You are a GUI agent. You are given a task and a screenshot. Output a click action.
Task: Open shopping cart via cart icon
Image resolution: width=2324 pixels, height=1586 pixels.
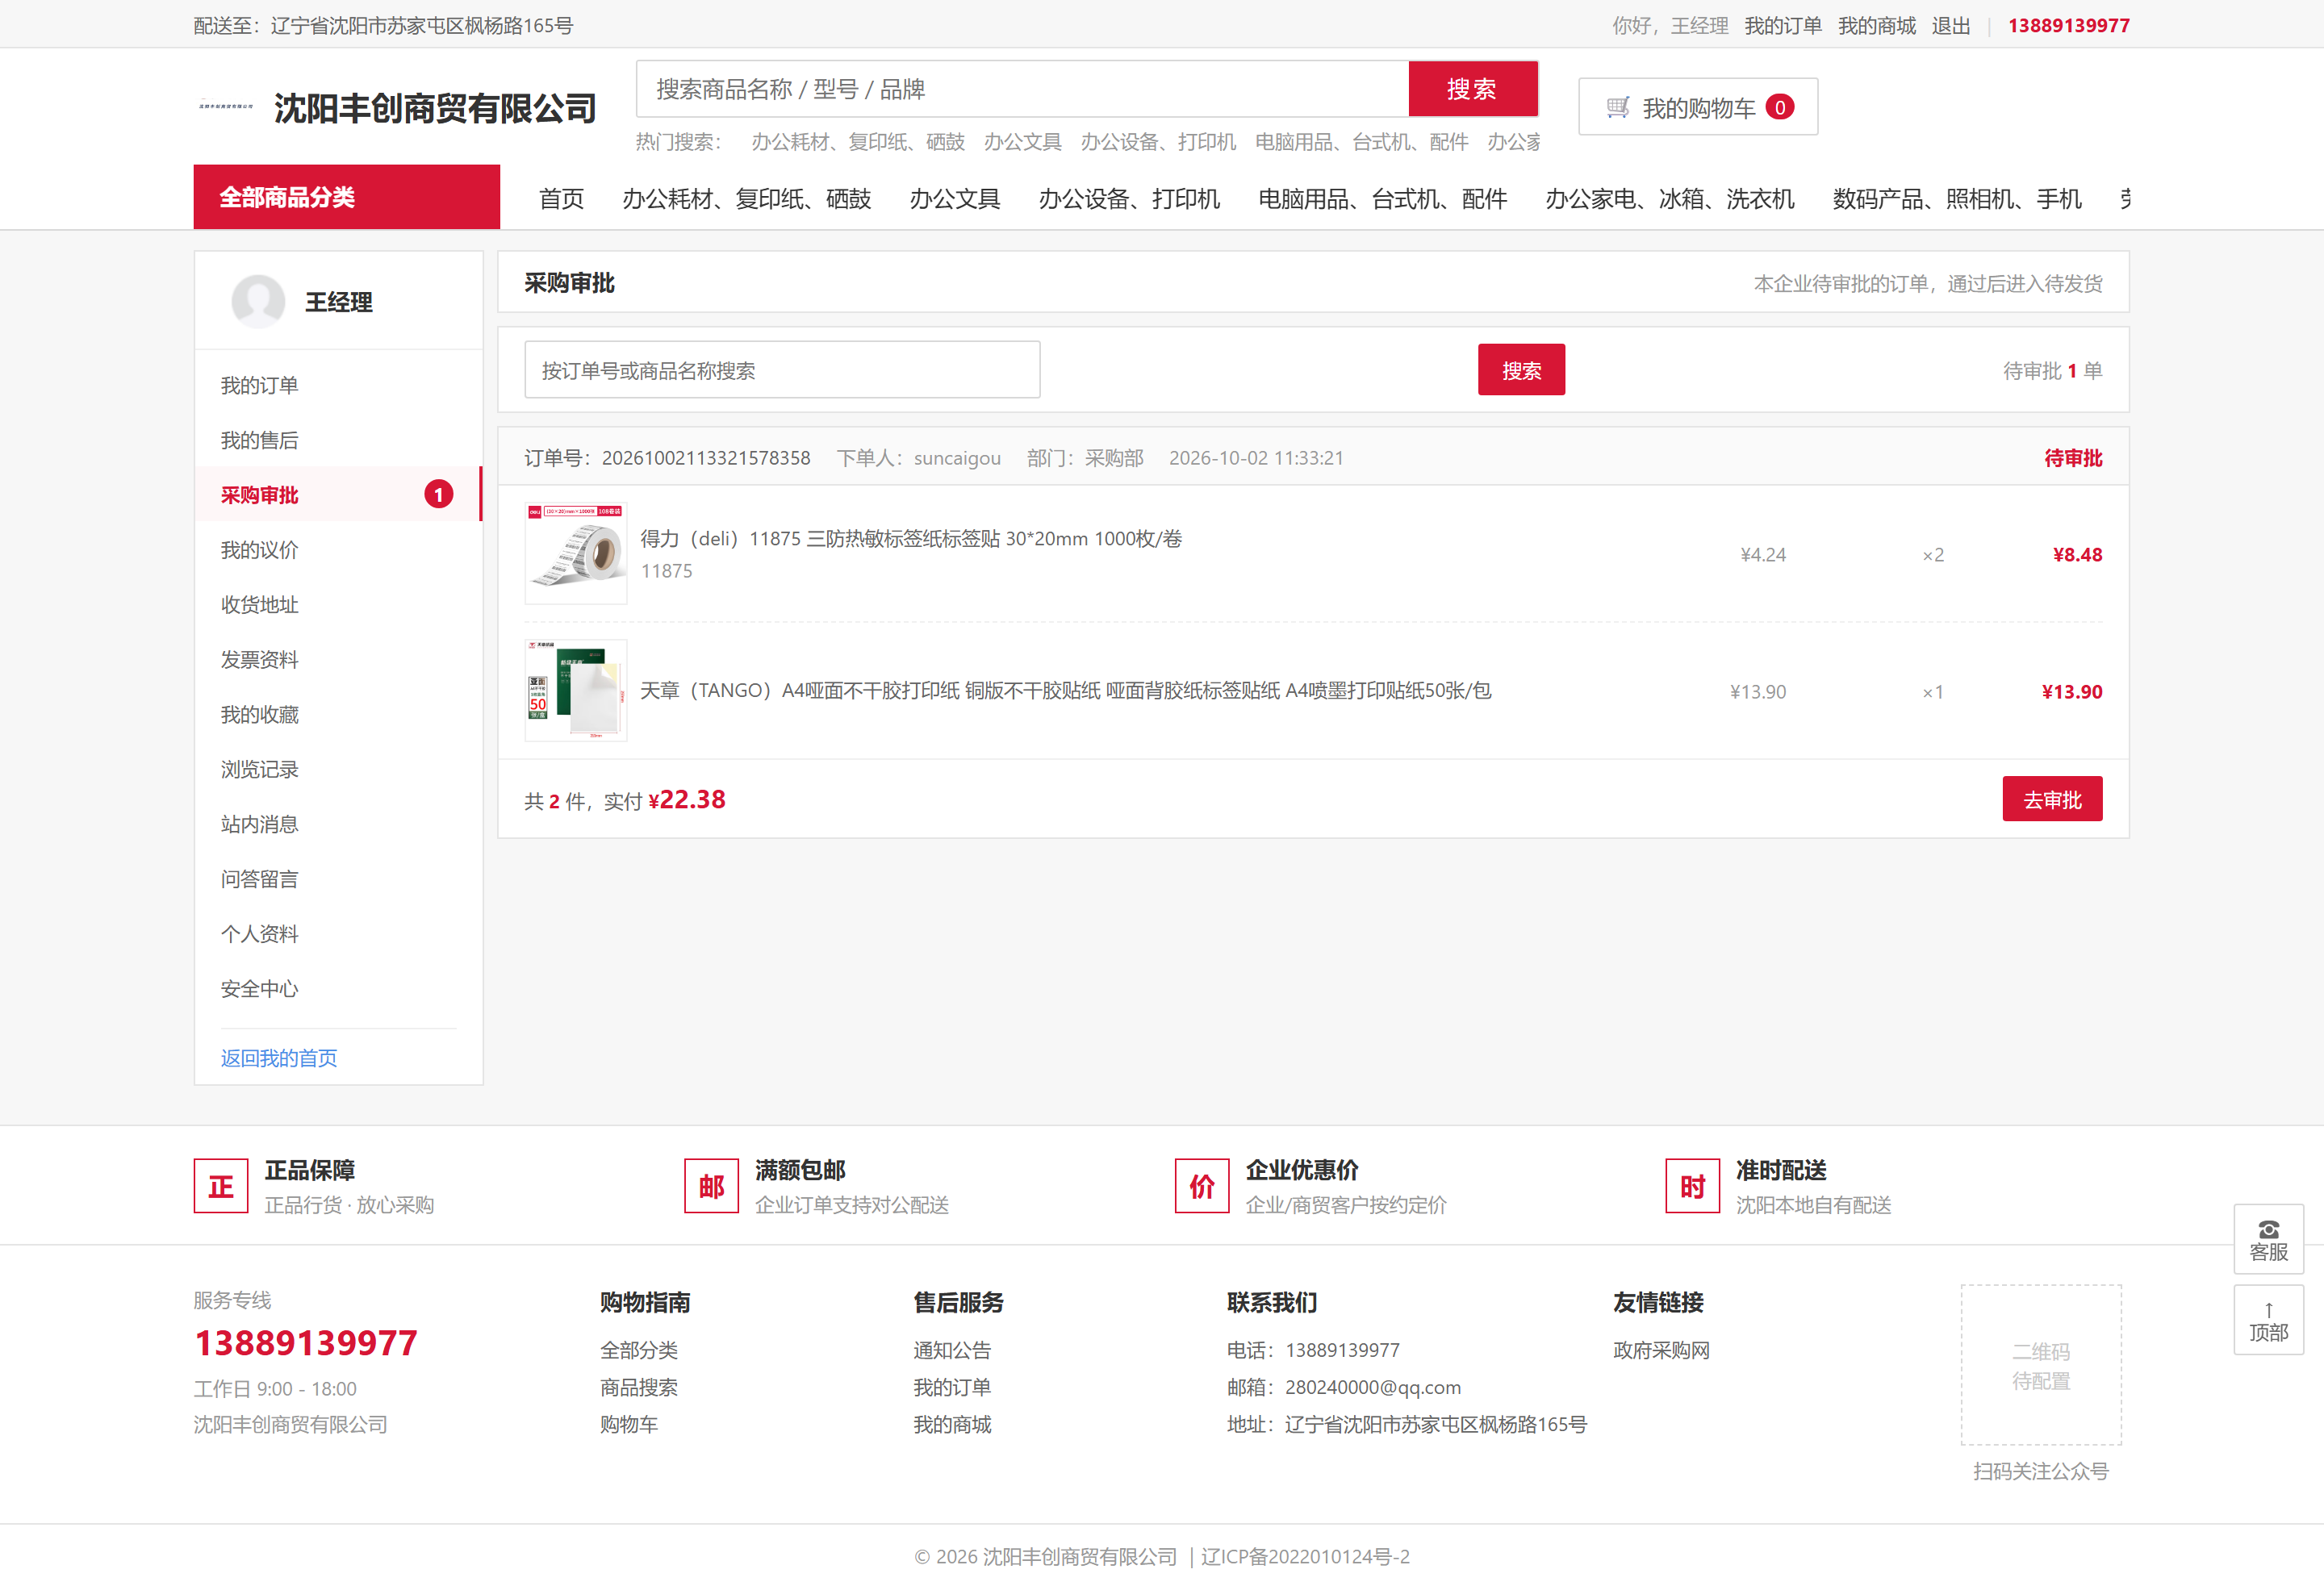pos(1617,107)
